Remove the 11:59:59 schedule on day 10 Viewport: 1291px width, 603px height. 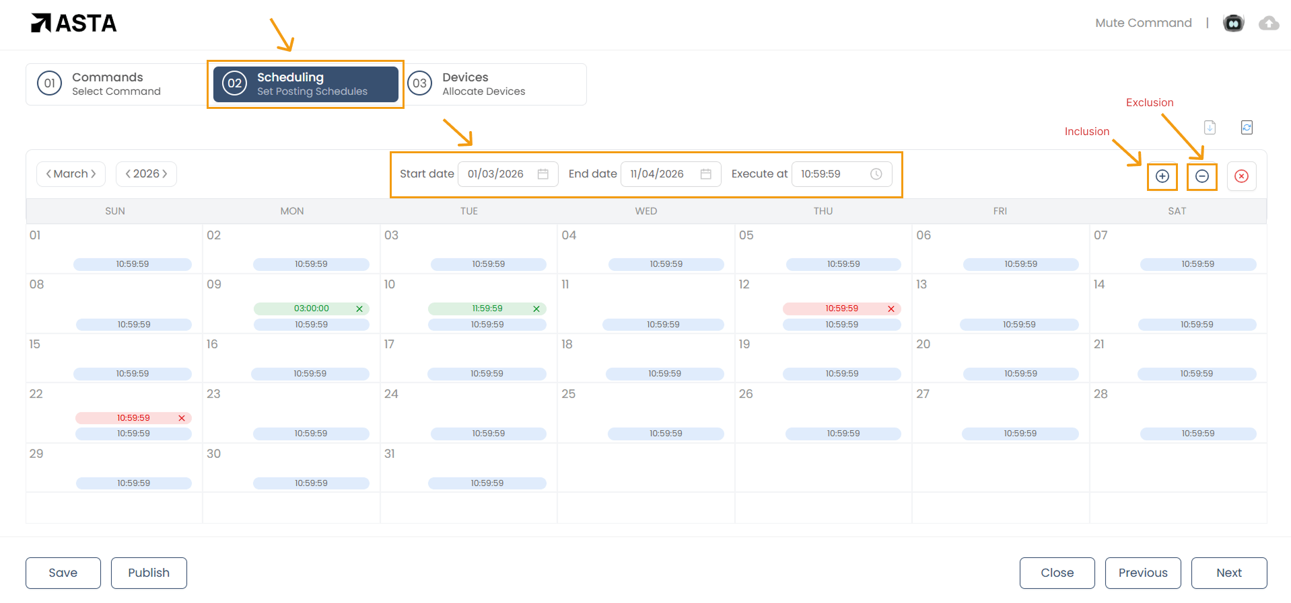tap(536, 309)
